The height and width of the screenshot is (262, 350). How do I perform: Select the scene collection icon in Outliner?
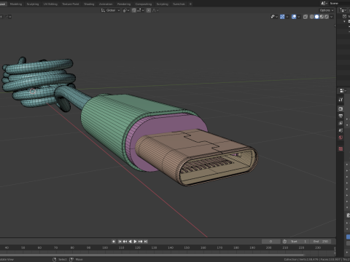pyautogui.click(x=344, y=16)
